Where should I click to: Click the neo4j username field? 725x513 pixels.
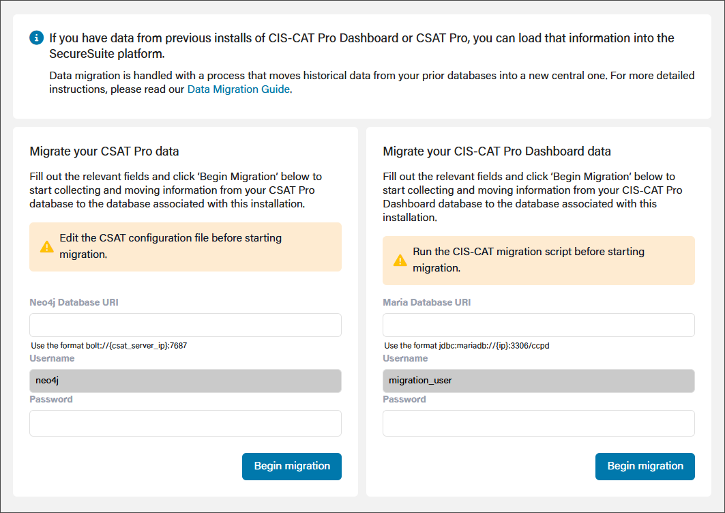coord(186,381)
